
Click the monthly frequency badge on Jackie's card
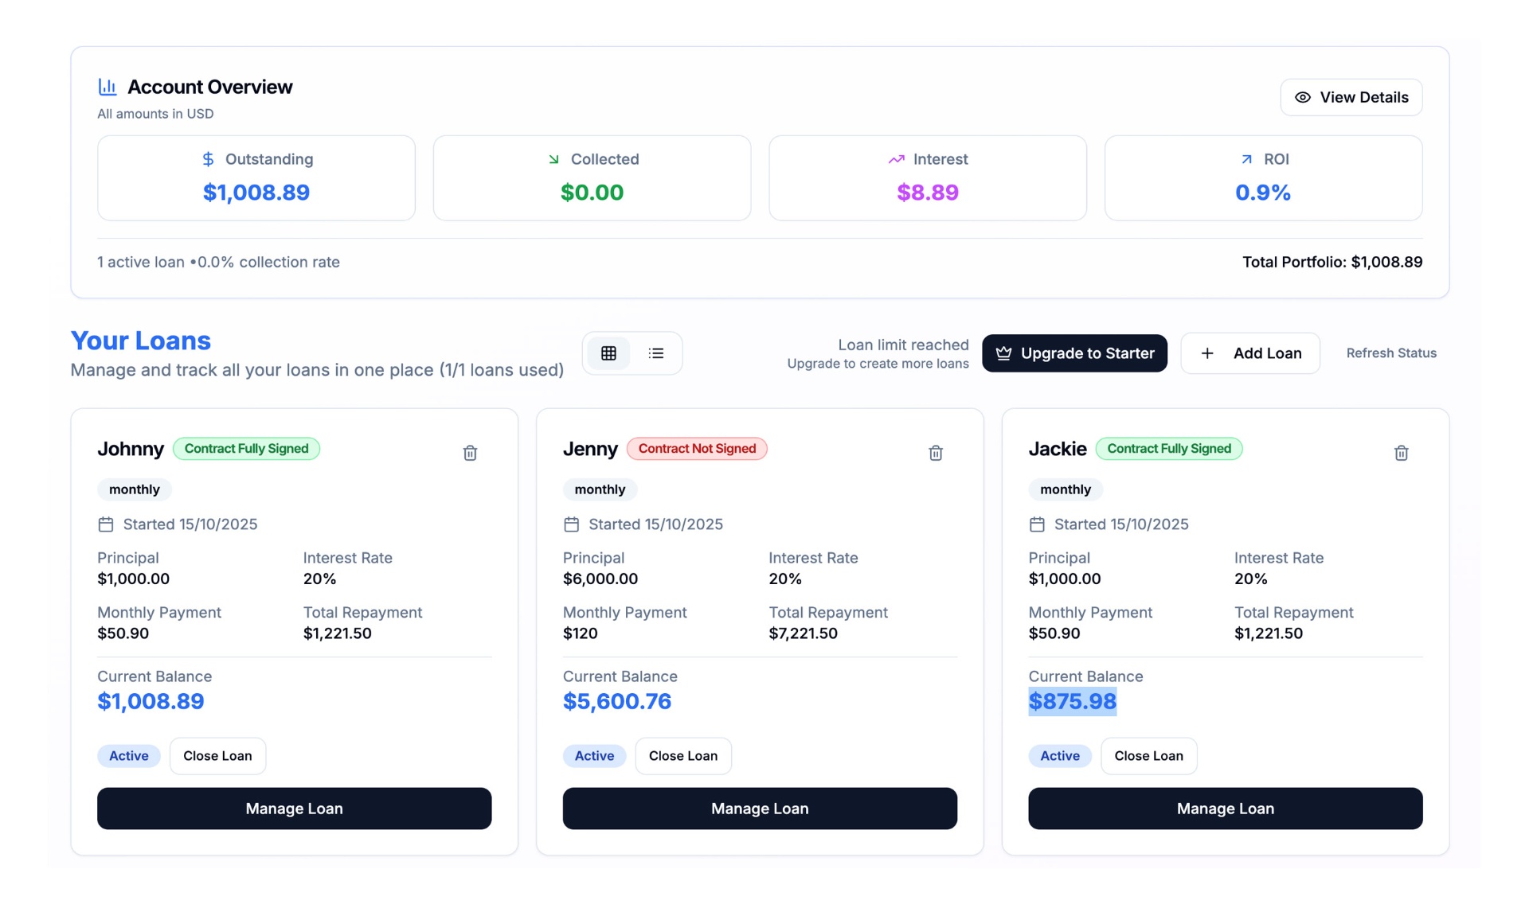pos(1066,489)
